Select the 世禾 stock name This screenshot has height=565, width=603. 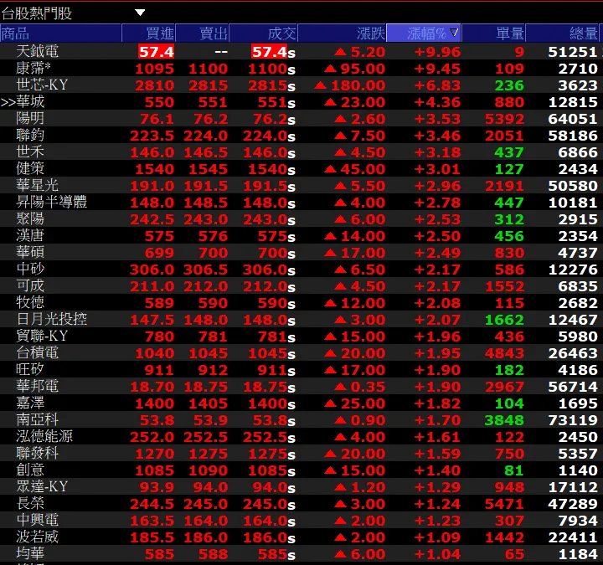[30, 152]
